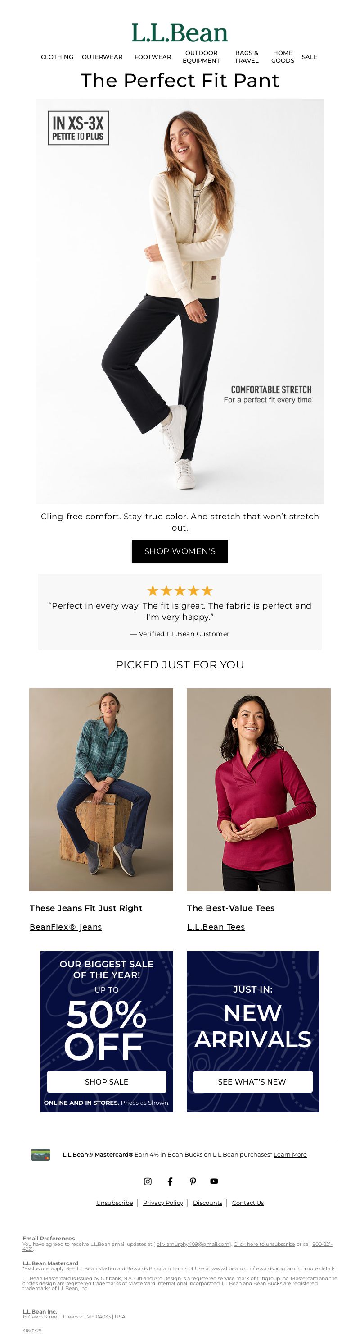
Task: Select Outerwear in the navigation bar
Action: click(102, 57)
